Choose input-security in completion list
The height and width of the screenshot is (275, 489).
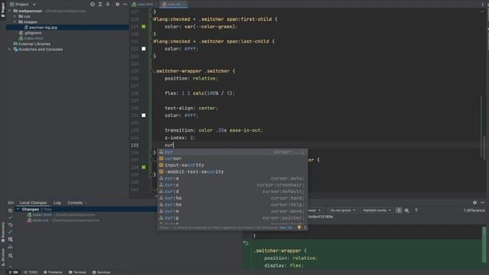tap(232, 165)
